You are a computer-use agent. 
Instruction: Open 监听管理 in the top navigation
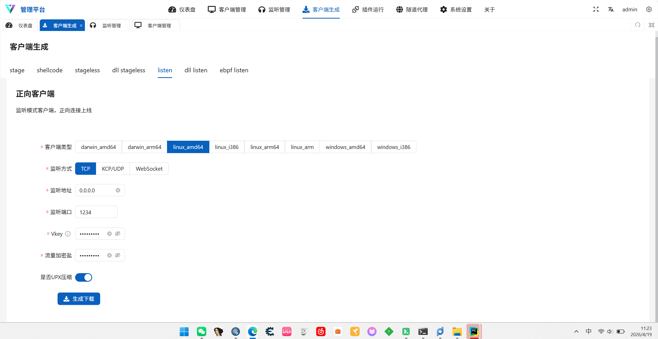coord(274,10)
